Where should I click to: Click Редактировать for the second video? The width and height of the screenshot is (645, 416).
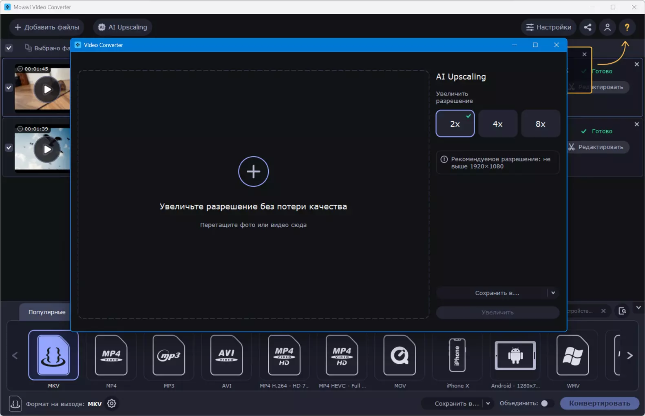598,147
